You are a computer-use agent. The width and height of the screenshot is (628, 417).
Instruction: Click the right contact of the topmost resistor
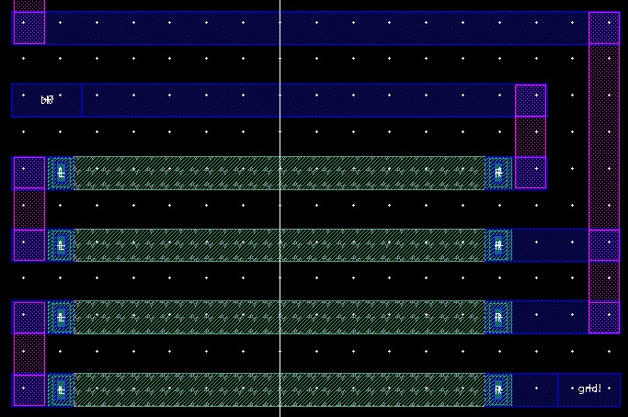(498, 173)
